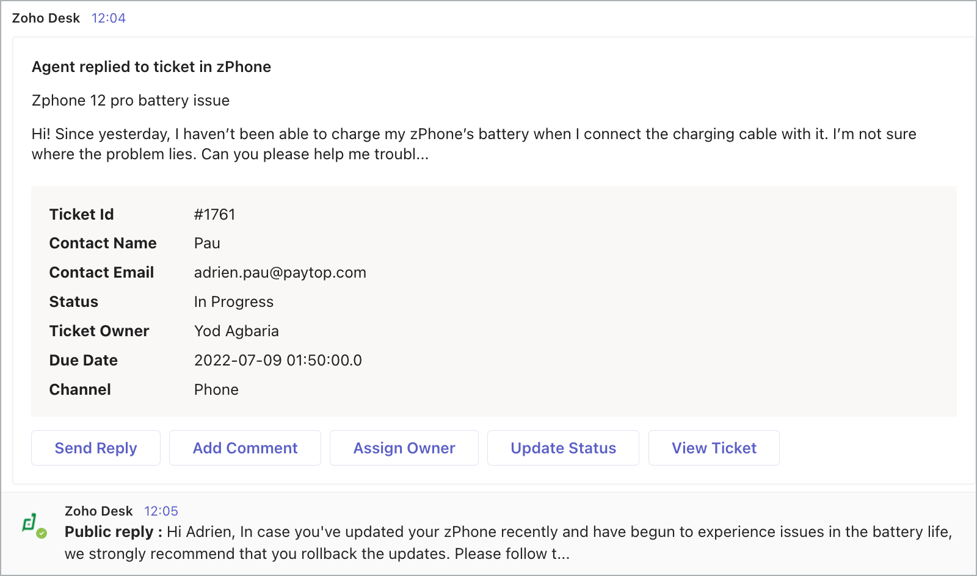Click the truncated ticket description text
The image size is (977, 576).
[473, 144]
